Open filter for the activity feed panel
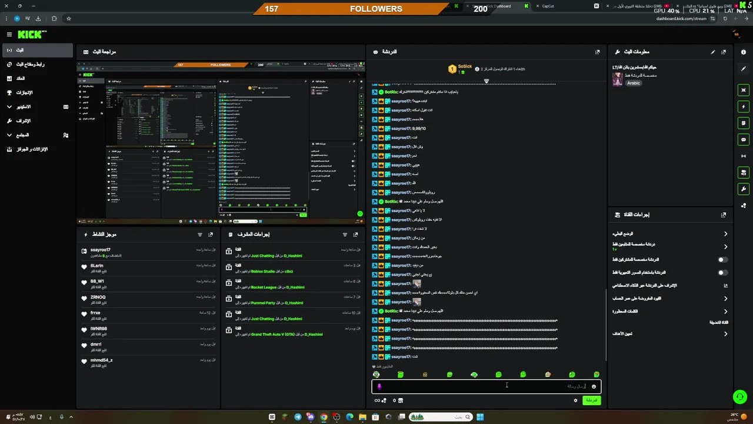 pos(200,234)
